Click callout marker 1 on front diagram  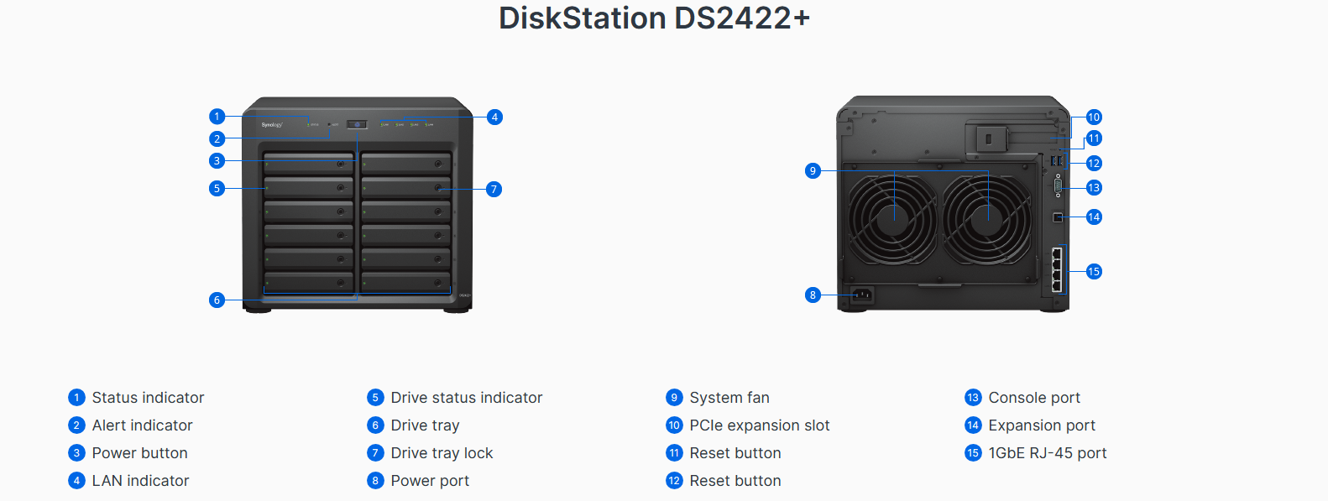point(217,117)
